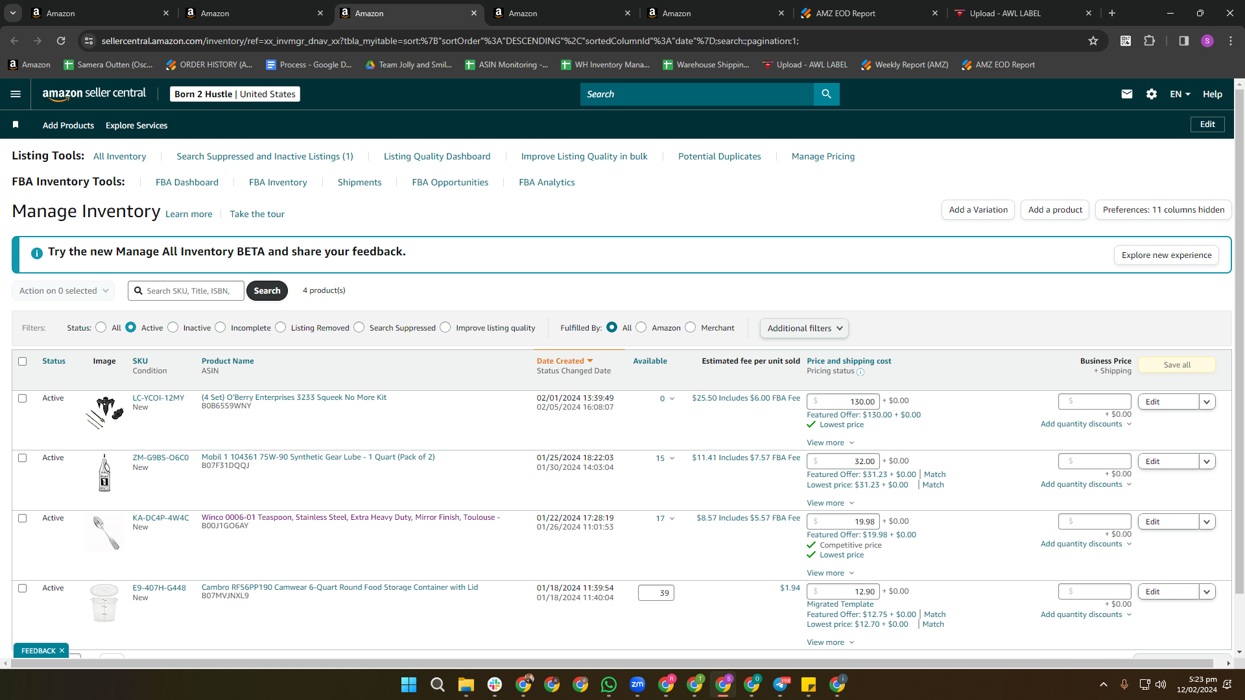Click the Chrome profile avatar icon

point(1207,41)
